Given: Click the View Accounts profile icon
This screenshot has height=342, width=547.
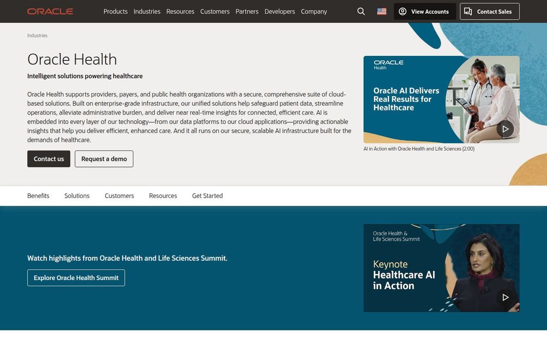Looking at the screenshot, I should coord(403,11).
